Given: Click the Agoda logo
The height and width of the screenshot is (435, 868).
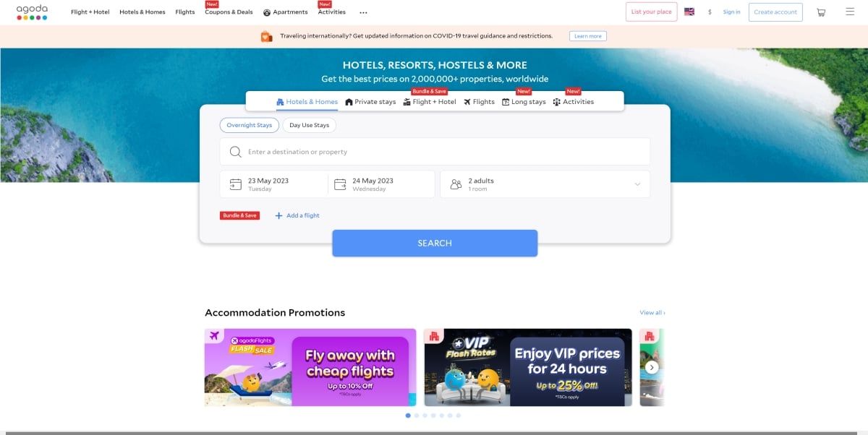Looking at the screenshot, I should pos(32,12).
